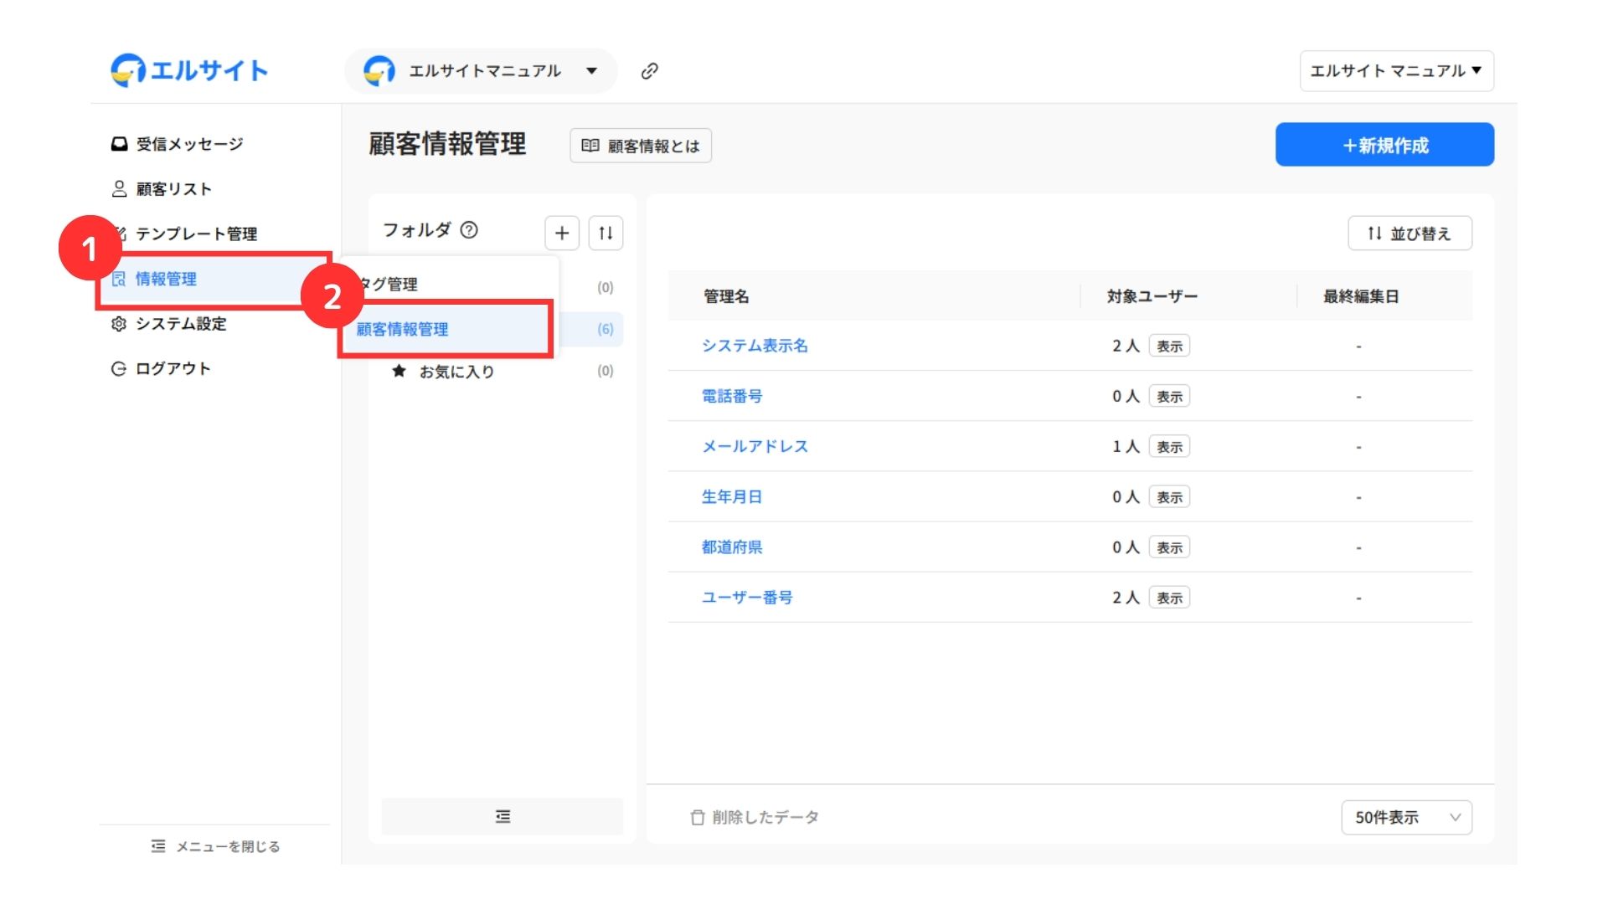1608x904 pixels.
Task: Open the top-right エルサイト マニュアル user dropdown
Action: click(1396, 71)
